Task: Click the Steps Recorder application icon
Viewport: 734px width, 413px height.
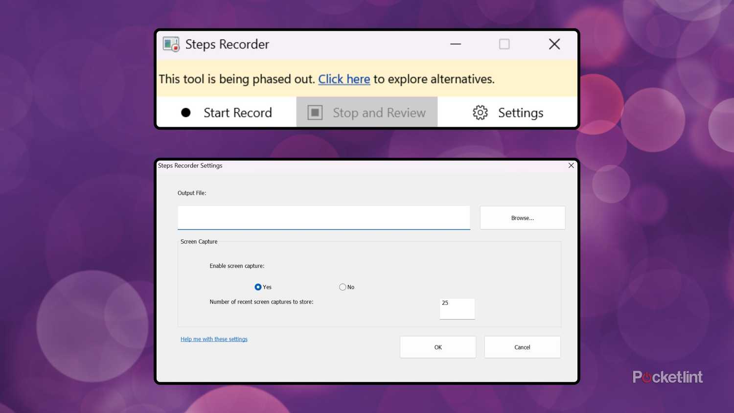Action: point(170,44)
